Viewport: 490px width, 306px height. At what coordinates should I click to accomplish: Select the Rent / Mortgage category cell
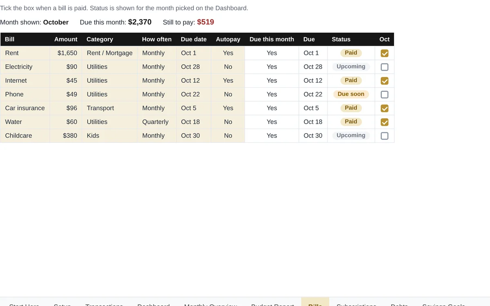pos(110,53)
